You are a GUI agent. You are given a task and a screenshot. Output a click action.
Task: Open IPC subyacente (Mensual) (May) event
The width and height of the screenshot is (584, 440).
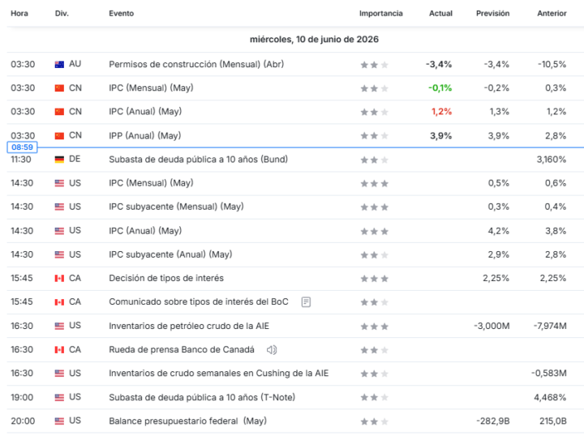pyautogui.click(x=176, y=207)
